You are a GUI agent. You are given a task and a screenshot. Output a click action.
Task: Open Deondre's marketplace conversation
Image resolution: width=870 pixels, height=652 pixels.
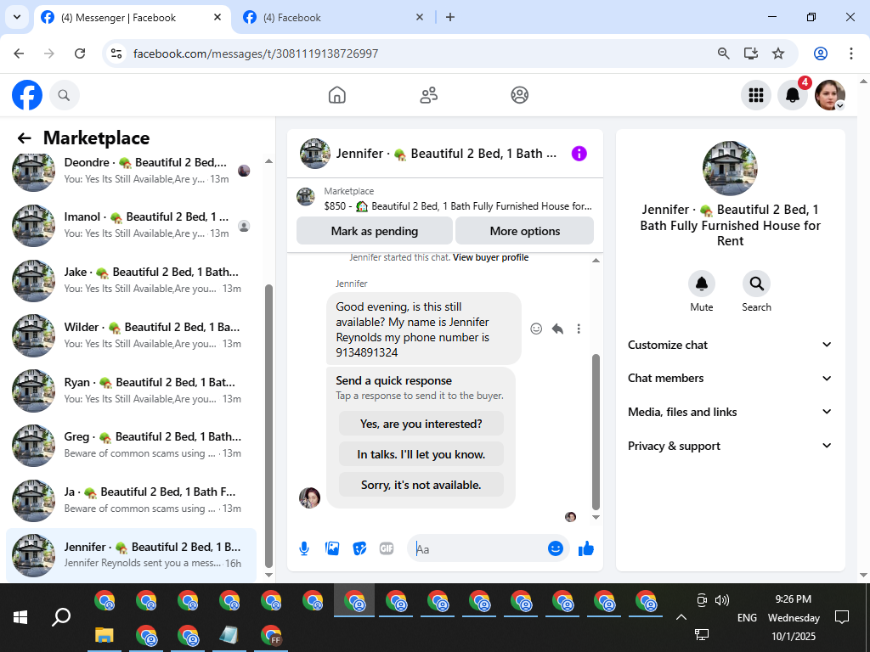pyautogui.click(x=132, y=171)
